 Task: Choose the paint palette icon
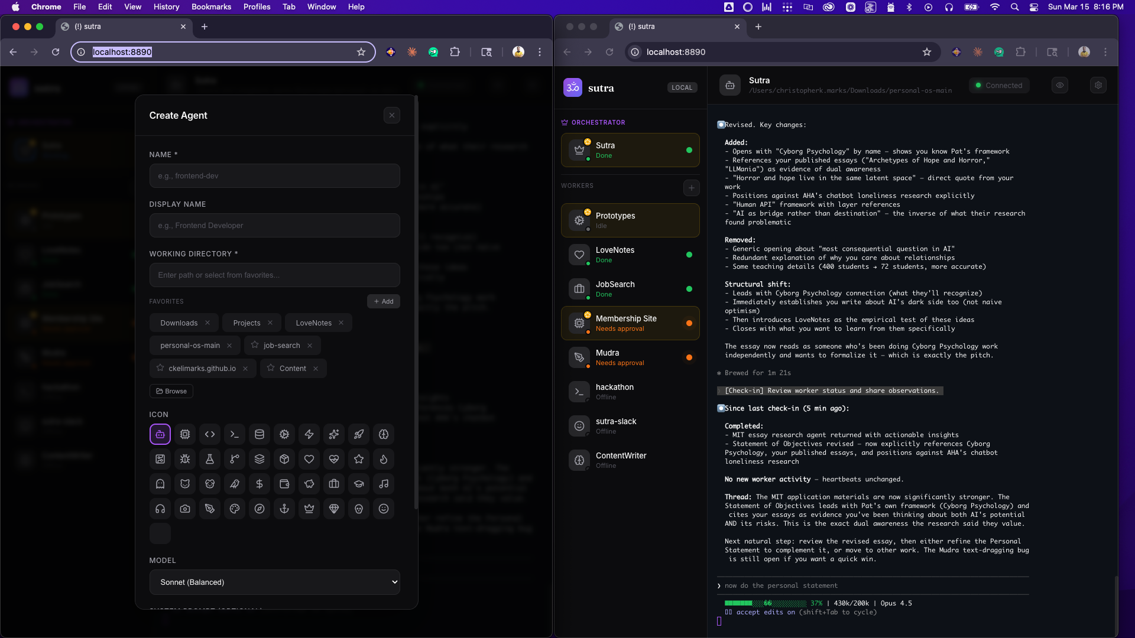[x=235, y=509]
